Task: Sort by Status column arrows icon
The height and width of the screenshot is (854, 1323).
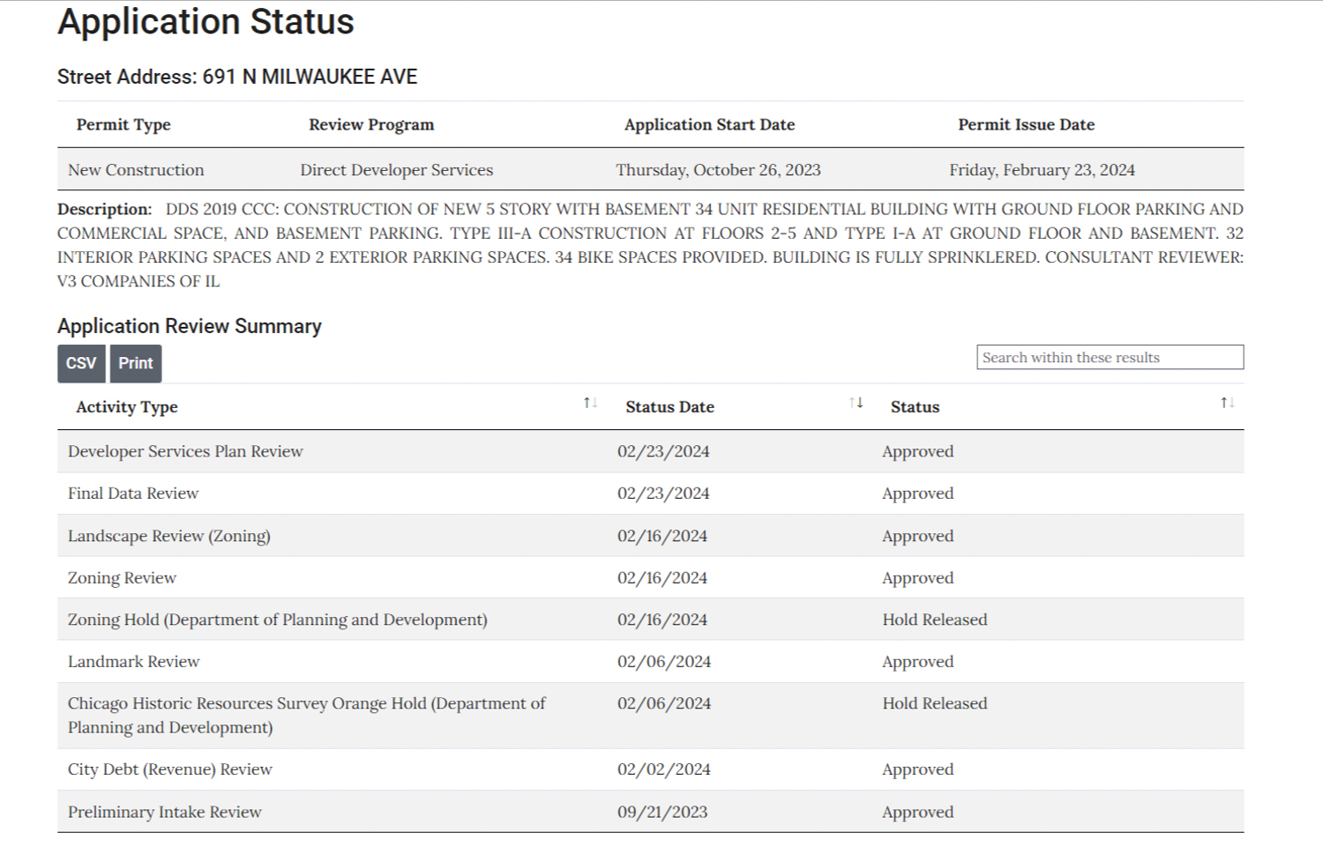Action: tap(1228, 403)
